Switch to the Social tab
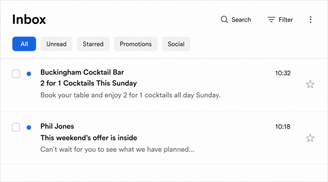This screenshot has height=182, width=328. tap(176, 44)
